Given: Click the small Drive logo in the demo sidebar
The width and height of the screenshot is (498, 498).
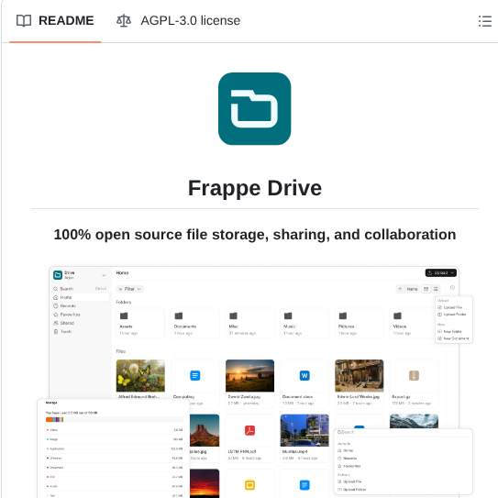Looking at the screenshot, I should tap(58, 275).
